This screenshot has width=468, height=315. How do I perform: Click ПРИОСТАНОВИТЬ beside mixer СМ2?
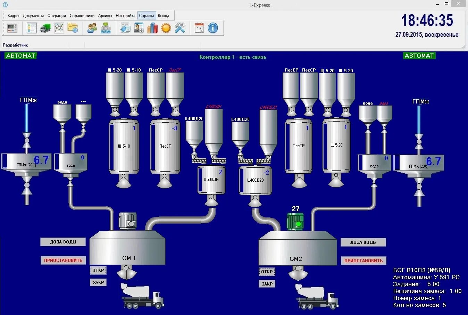[363, 260]
